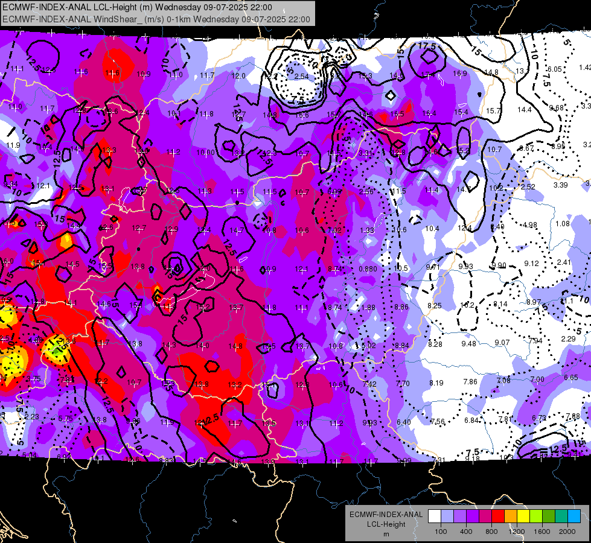Select the violet legend swatch after 400

[x=473, y=516]
